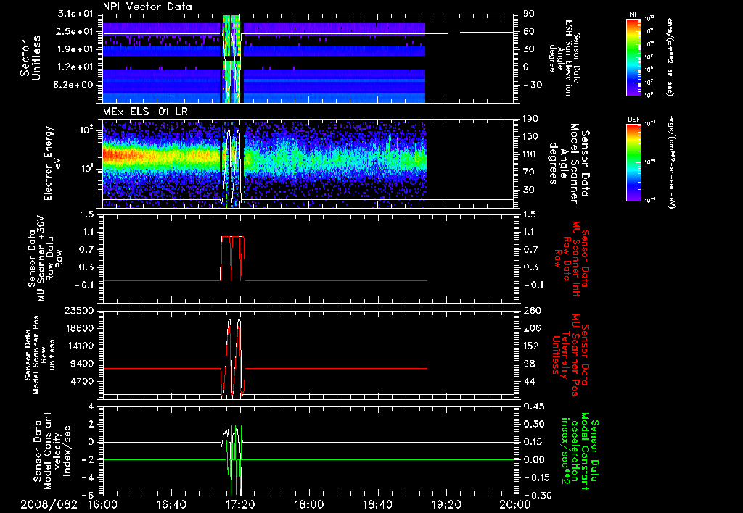Screen dimensions: 743x513
Task: Click the 18800 scanner position tick
Action: pos(81,328)
